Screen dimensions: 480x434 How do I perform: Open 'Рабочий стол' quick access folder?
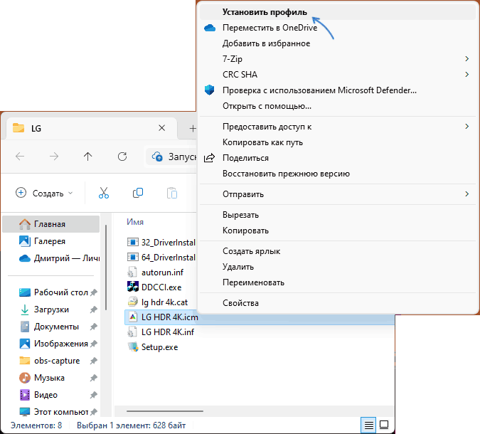click(50, 292)
